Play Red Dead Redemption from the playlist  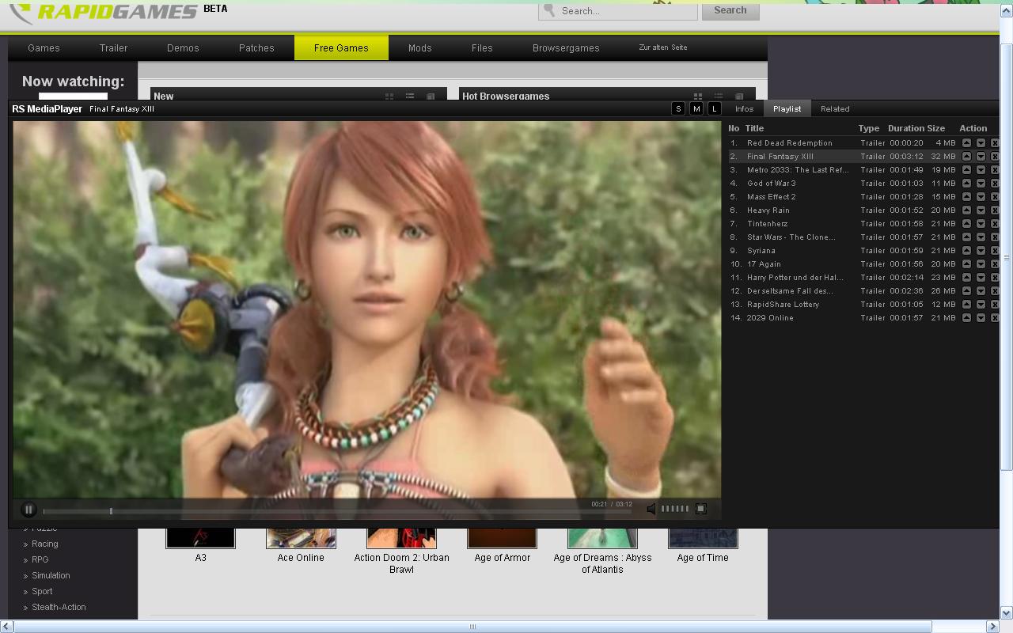coord(789,143)
